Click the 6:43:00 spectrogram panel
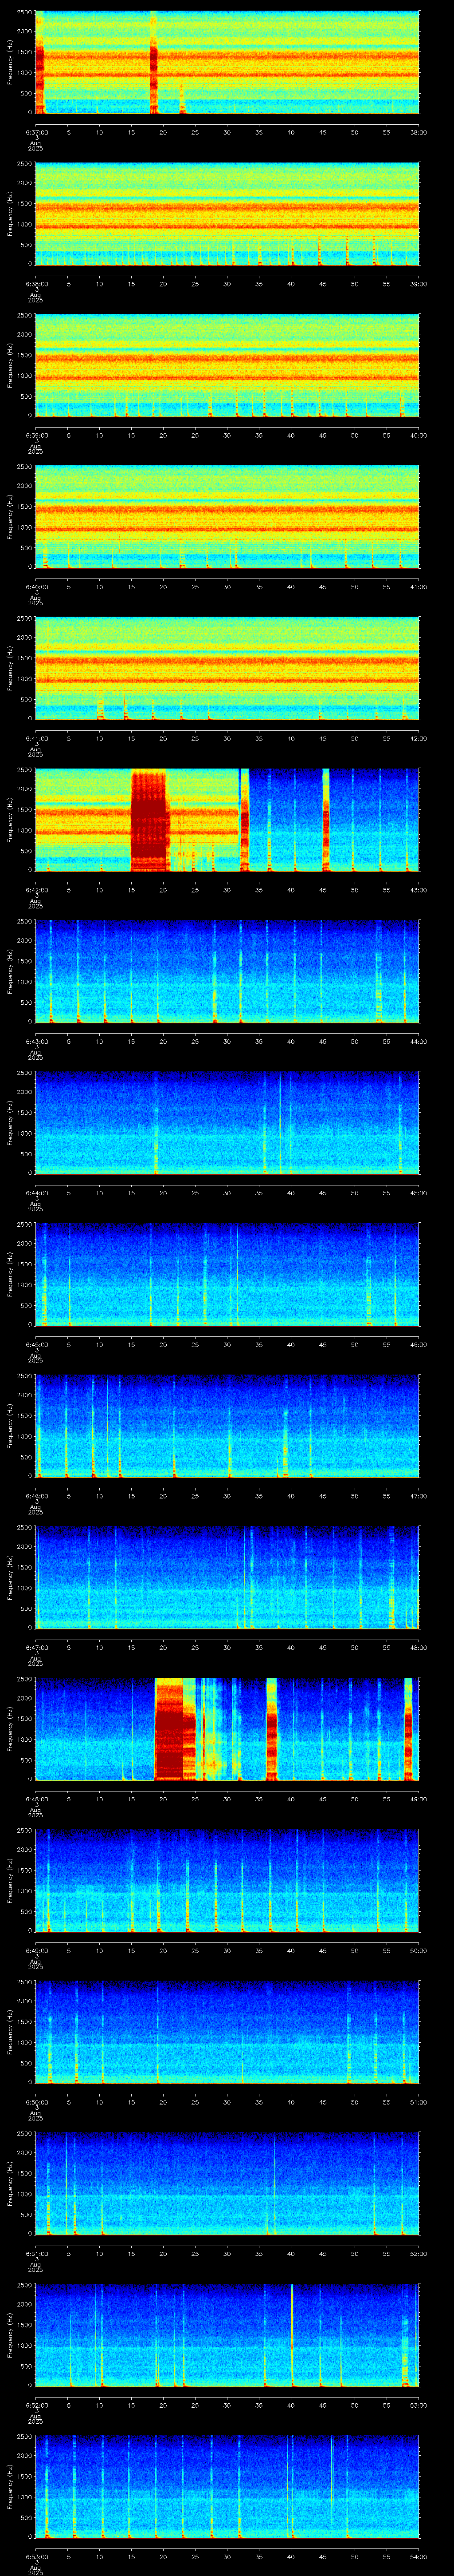 click(227, 972)
